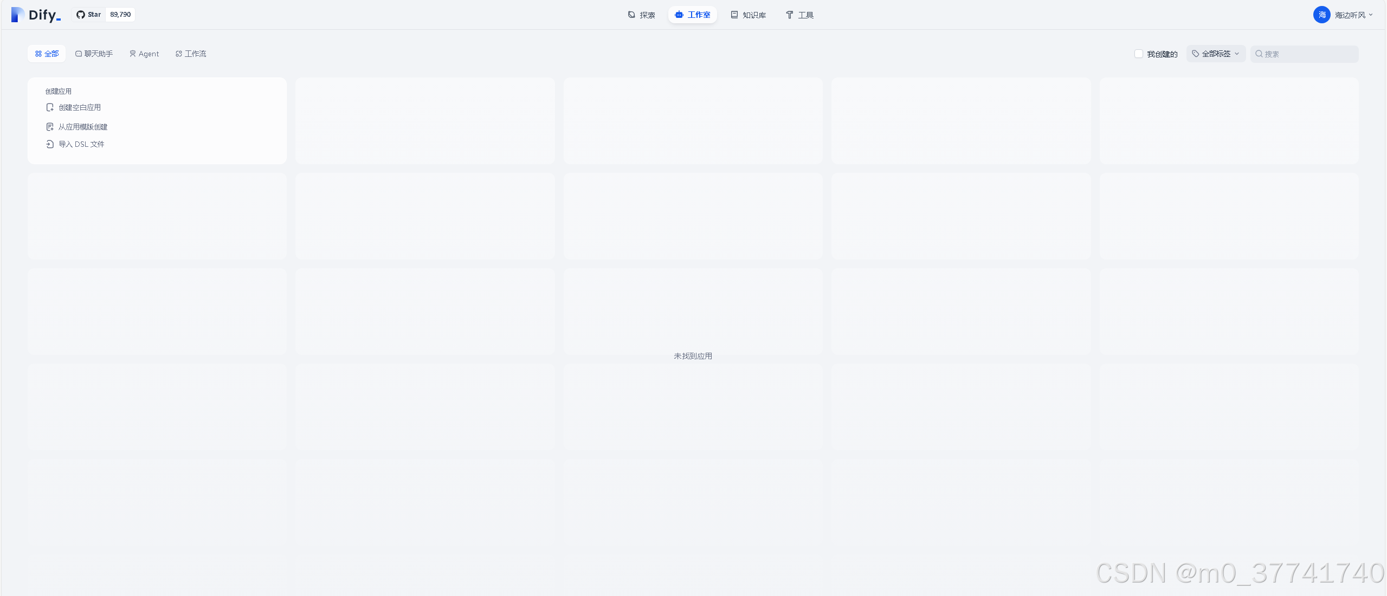Open the 工具 navigation tab
Viewport: 1387px width, 596px height.
(x=799, y=15)
